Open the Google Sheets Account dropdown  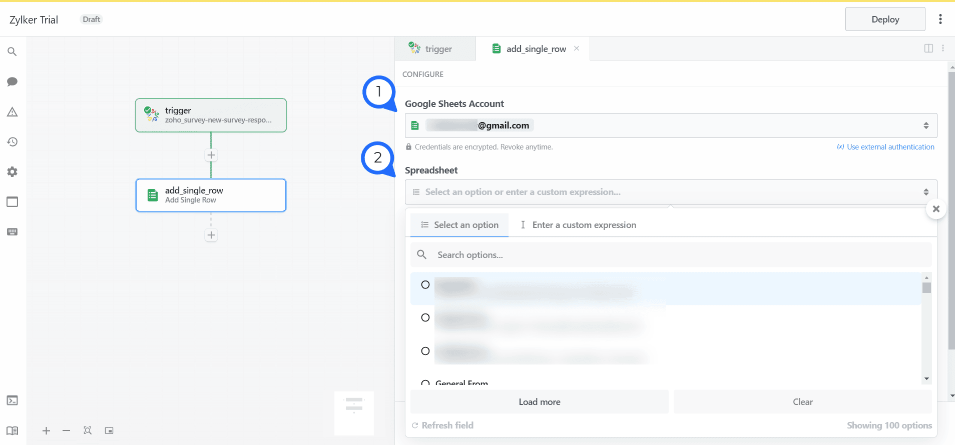click(x=670, y=125)
